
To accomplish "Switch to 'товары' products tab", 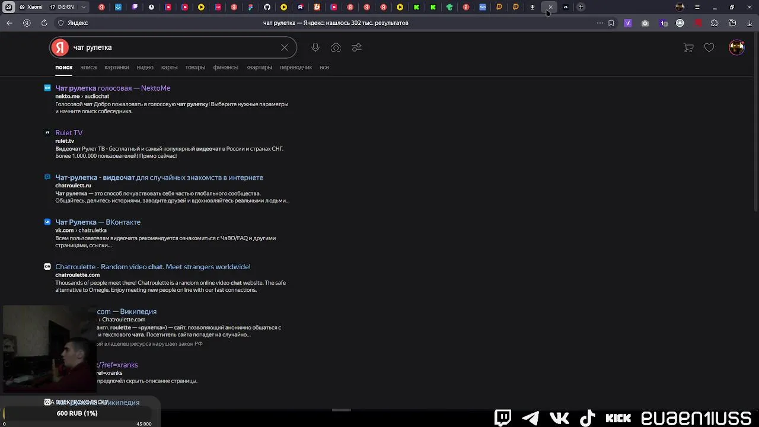I will [x=195, y=68].
